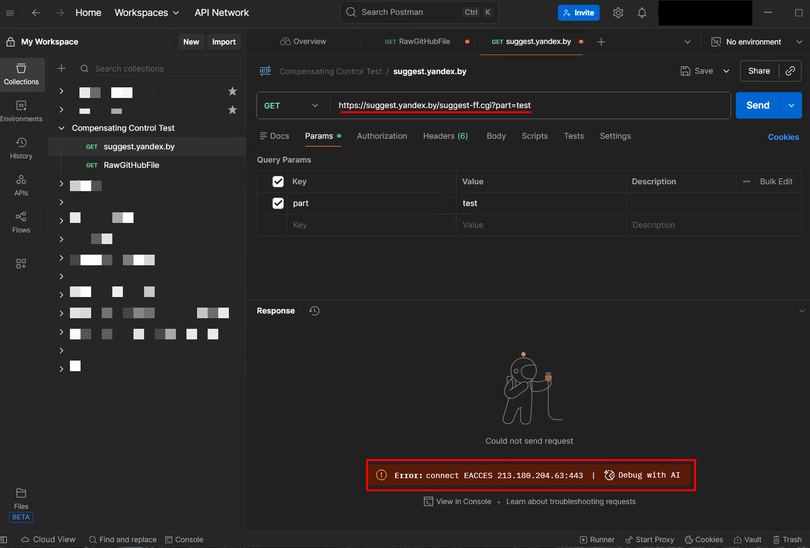Viewport: 810px width, 548px height.
Task: Open the Flows sidebar icon
Action: (21, 222)
